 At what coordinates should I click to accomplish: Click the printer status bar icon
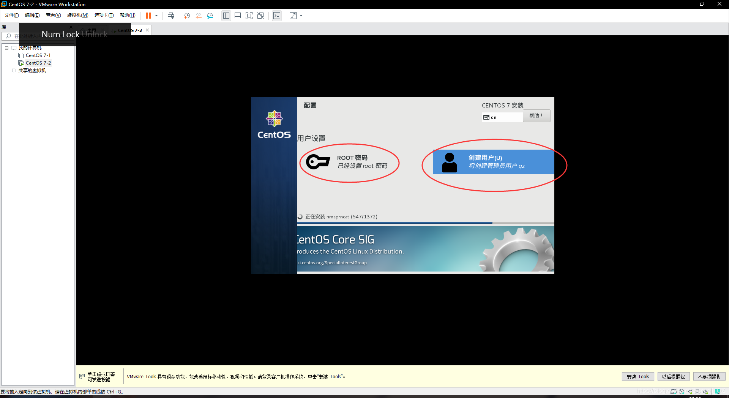tap(697, 392)
